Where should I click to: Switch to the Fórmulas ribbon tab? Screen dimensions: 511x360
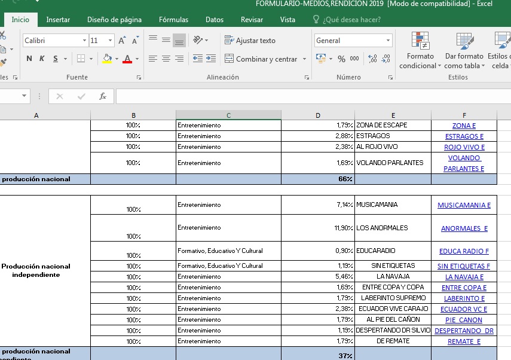[x=173, y=20]
